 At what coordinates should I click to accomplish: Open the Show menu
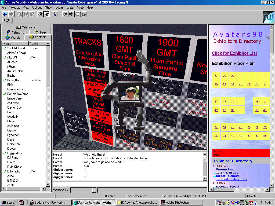tap(49, 8)
